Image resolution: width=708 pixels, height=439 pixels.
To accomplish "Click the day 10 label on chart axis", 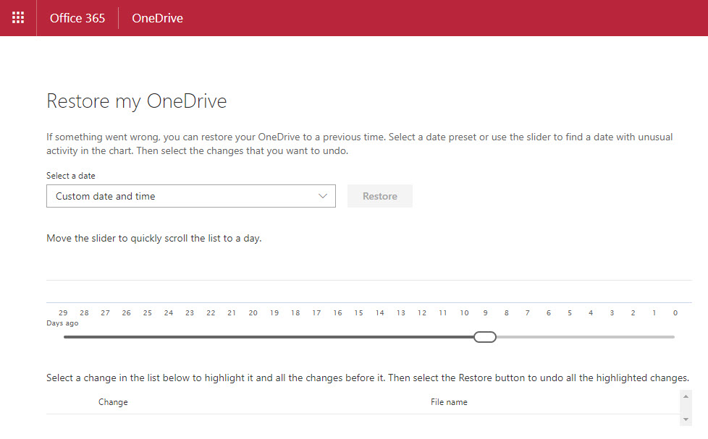I will coord(464,312).
